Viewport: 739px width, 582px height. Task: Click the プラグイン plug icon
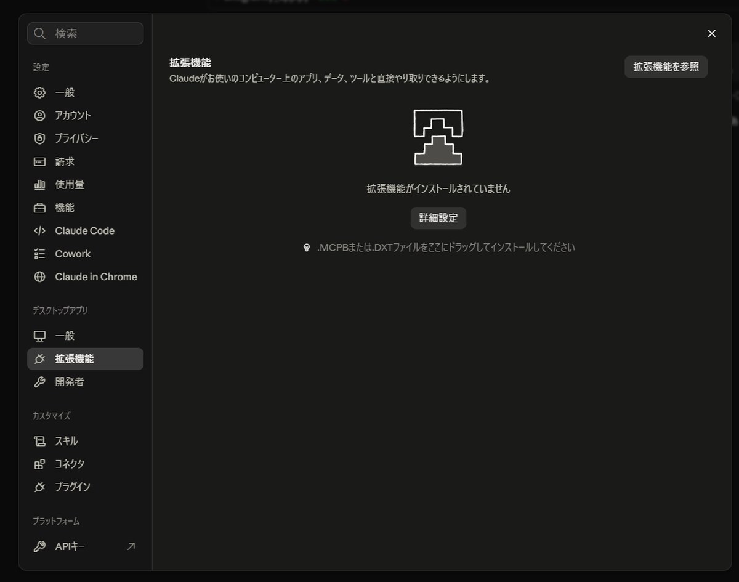40,487
